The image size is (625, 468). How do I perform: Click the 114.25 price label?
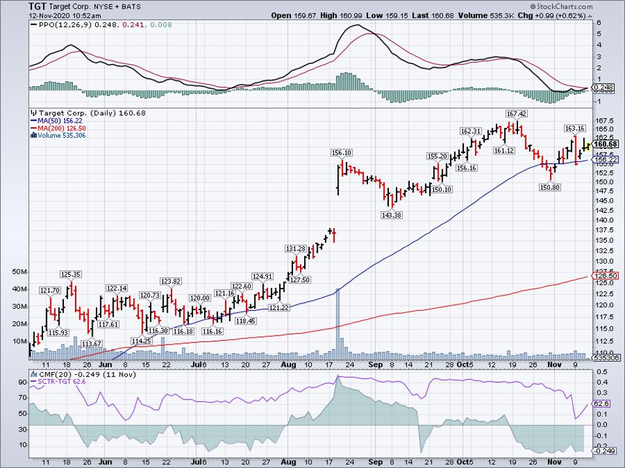[x=142, y=341]
